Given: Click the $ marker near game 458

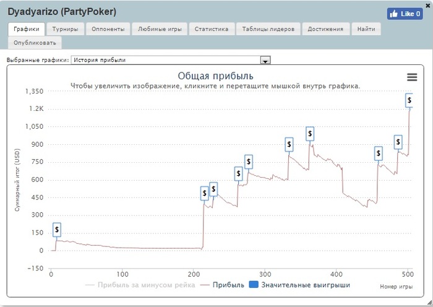Looking at the screenshot, I should (x=379, y=153).
